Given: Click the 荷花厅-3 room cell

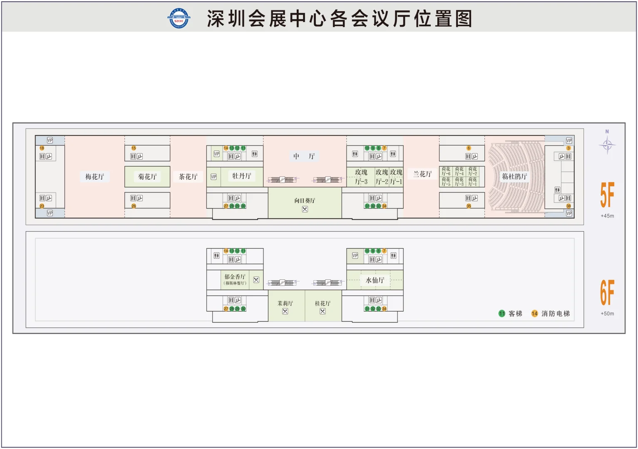Looking at the screenshot, I should 459,181.
